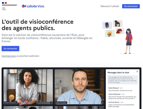This screenshot has width=143, height=109.
Task: Click the LaSuite Visio logo icon
Action: pos(24,6)
